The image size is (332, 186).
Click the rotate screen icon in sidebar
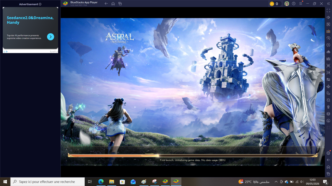click(328, 93)
